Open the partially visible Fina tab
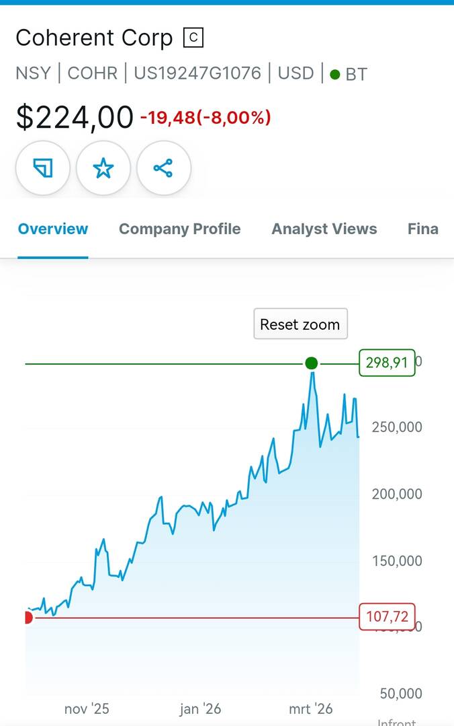Viewport: 454px width, 726px height. [x=423, y=229]
